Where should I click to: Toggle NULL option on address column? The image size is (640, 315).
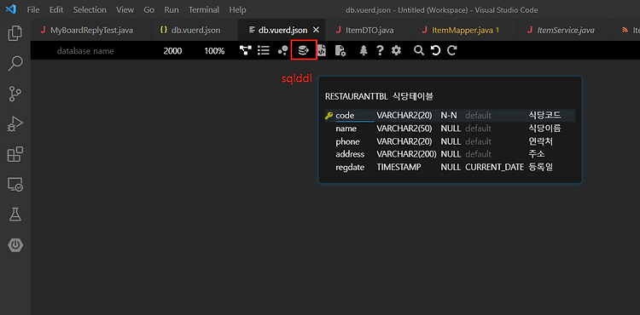451,154
